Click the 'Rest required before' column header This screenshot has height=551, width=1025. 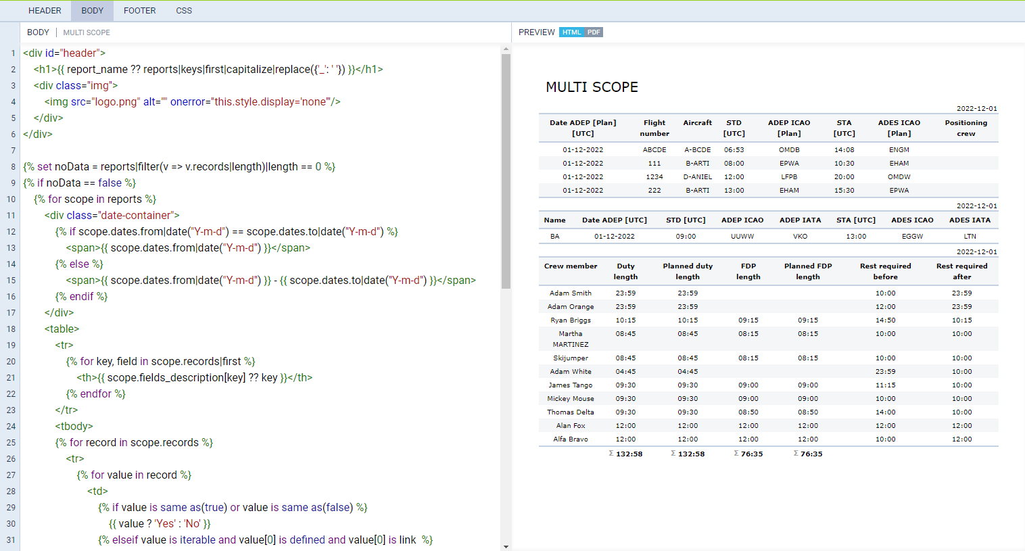point(886,272)
